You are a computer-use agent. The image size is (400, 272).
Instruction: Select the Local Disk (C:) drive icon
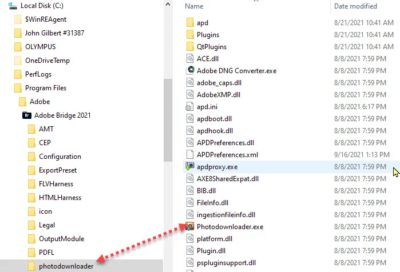click(x=13, y=6)
